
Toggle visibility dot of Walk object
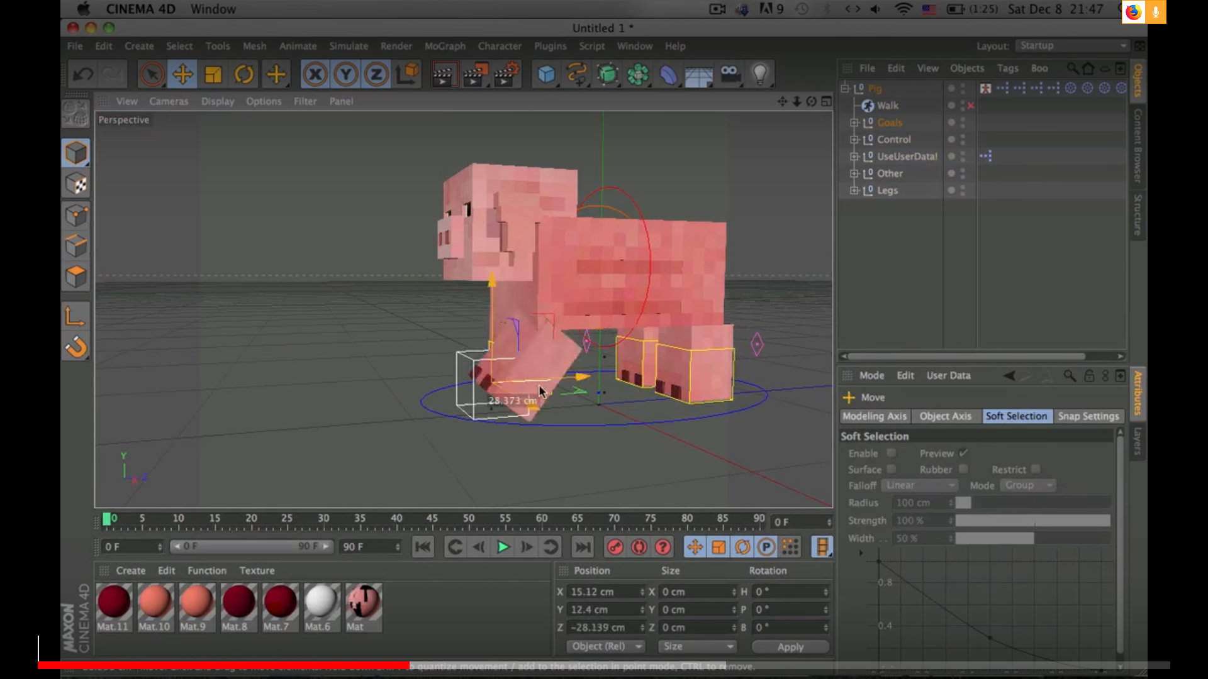(951, 106)
